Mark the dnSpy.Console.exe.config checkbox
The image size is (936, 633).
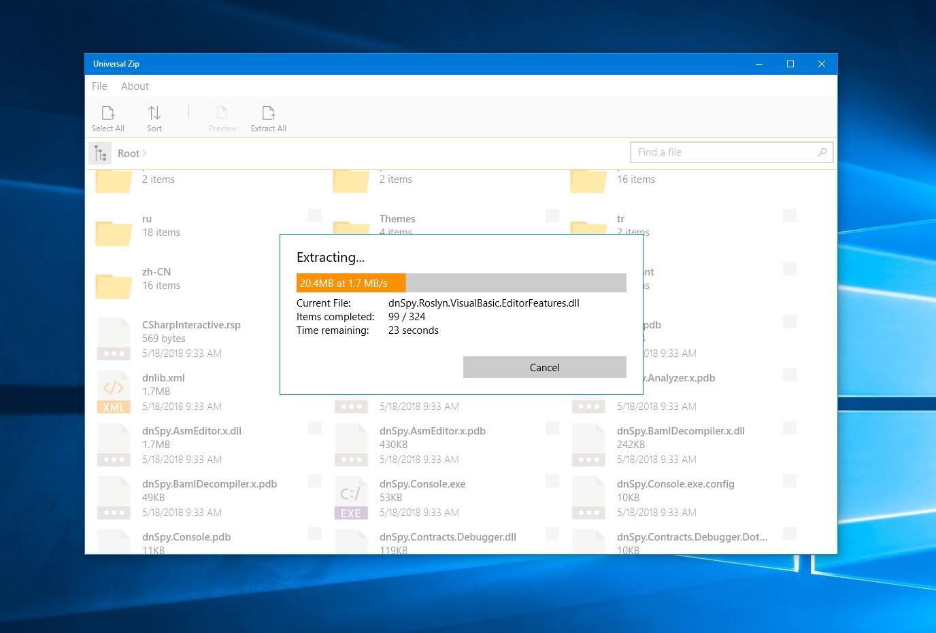tap(790, 481)
